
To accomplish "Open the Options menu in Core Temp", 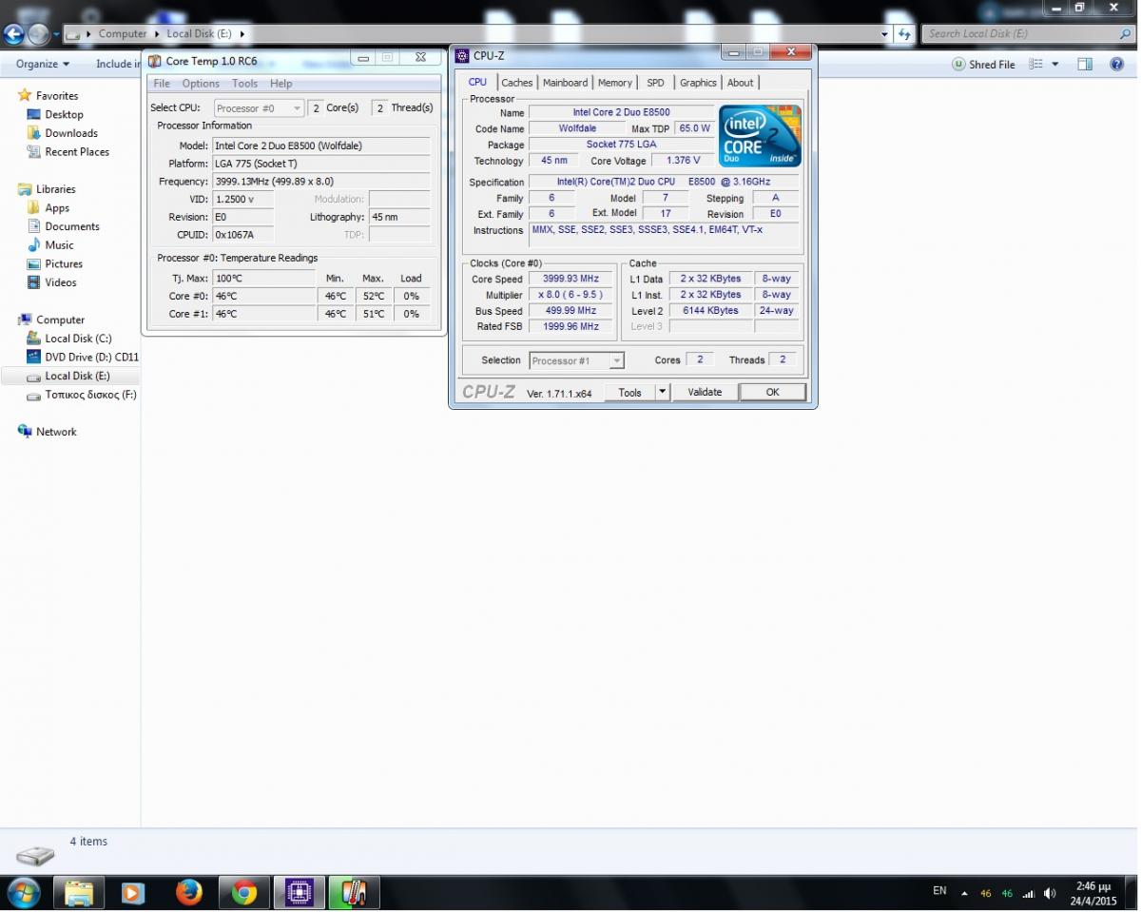I will 201,84.
